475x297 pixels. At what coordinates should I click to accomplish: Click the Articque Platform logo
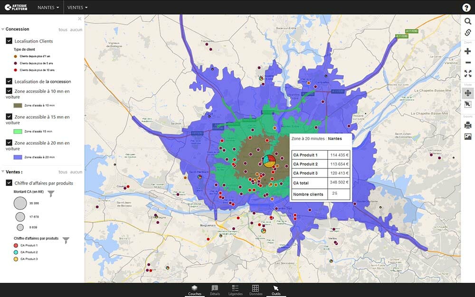pyautogui.click(x=16, y=7)
